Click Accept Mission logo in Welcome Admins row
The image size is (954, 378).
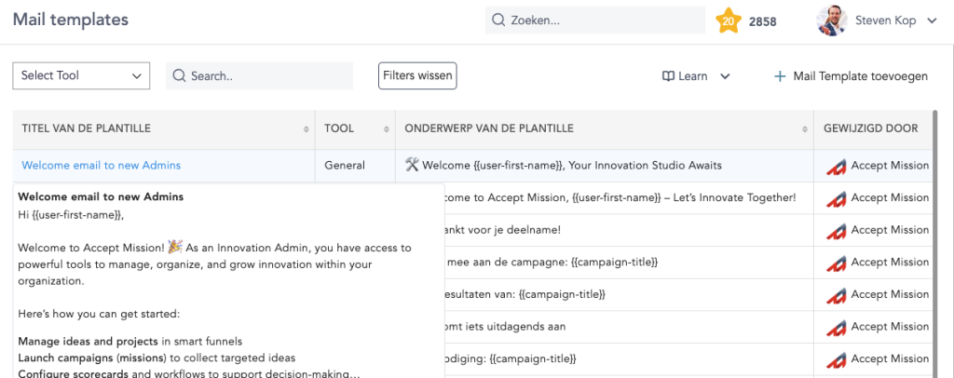click(837, 166)
